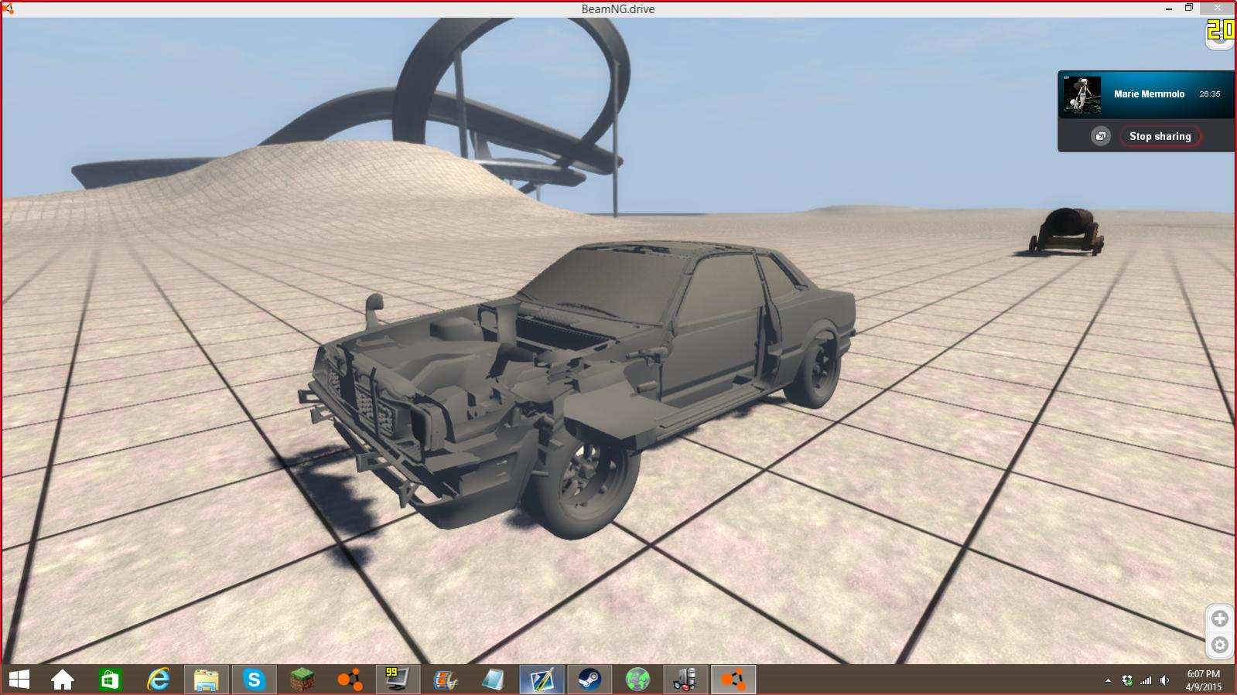
Task: Open the notepad-style blue taskbar icon
Action: pos(493,680)
